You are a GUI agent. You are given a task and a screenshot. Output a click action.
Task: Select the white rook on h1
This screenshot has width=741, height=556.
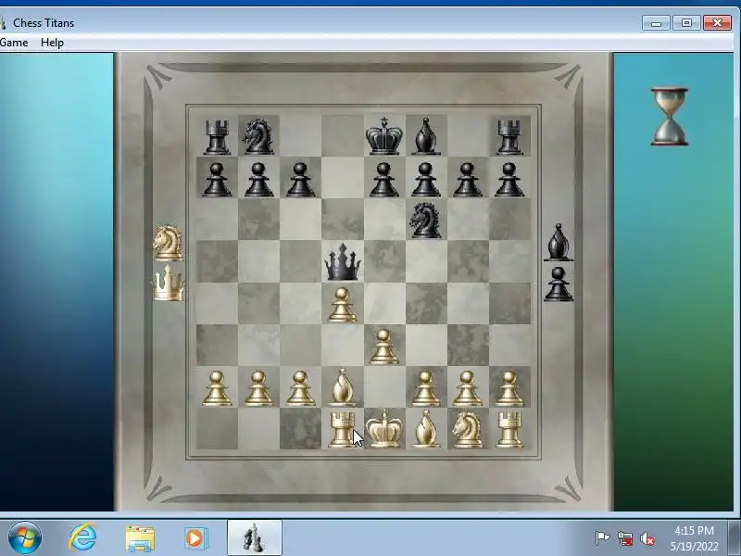[x=509, y=429]
